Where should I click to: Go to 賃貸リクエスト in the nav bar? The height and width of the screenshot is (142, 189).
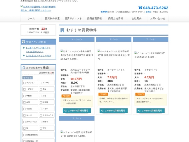pyautogui.click(x=73, y=19)
